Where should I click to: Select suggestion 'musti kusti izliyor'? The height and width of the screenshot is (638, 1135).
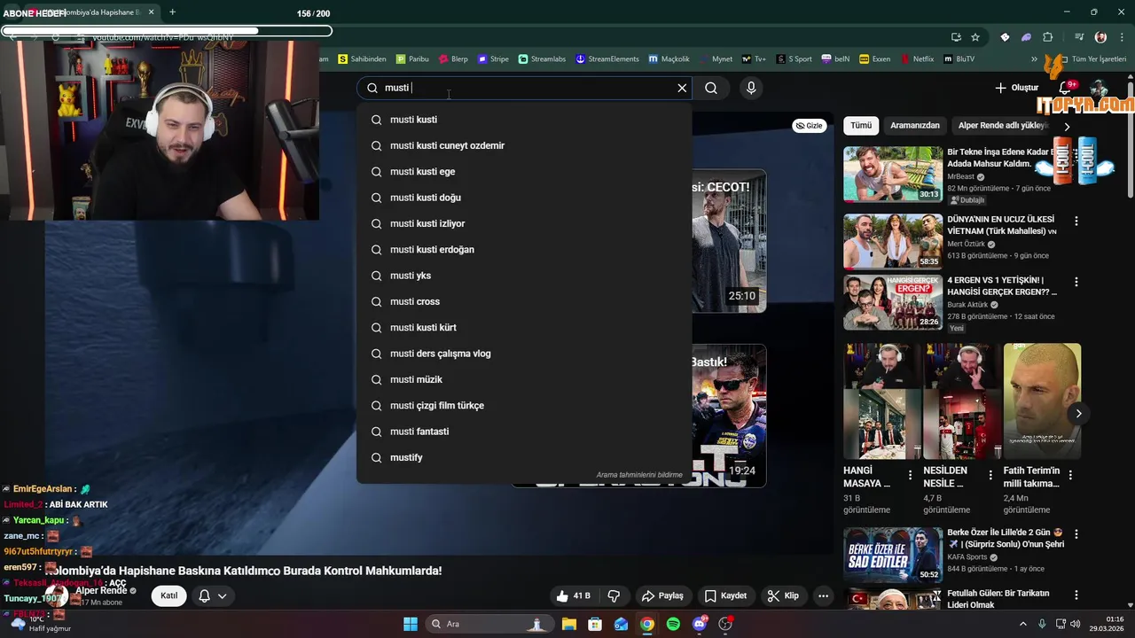[524, 223]
